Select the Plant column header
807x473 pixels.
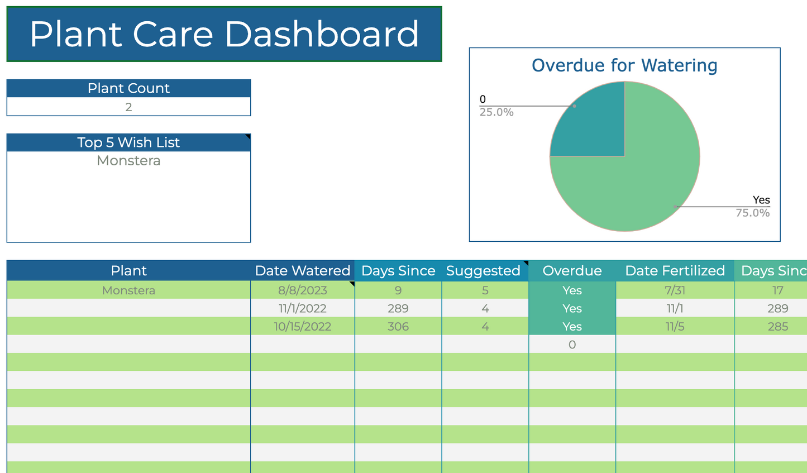[128, 271]
